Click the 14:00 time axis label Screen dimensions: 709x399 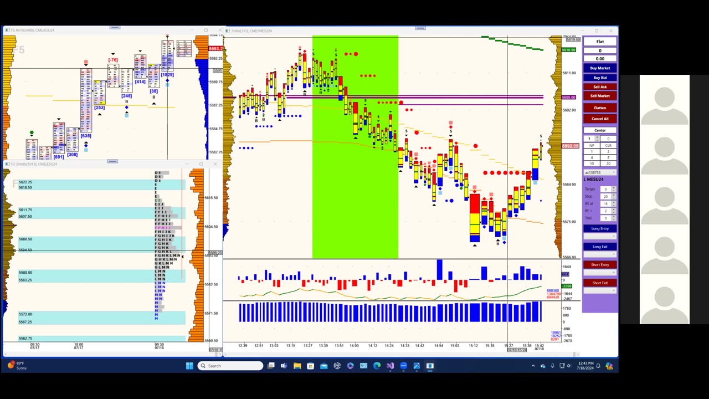coord(354,346)
